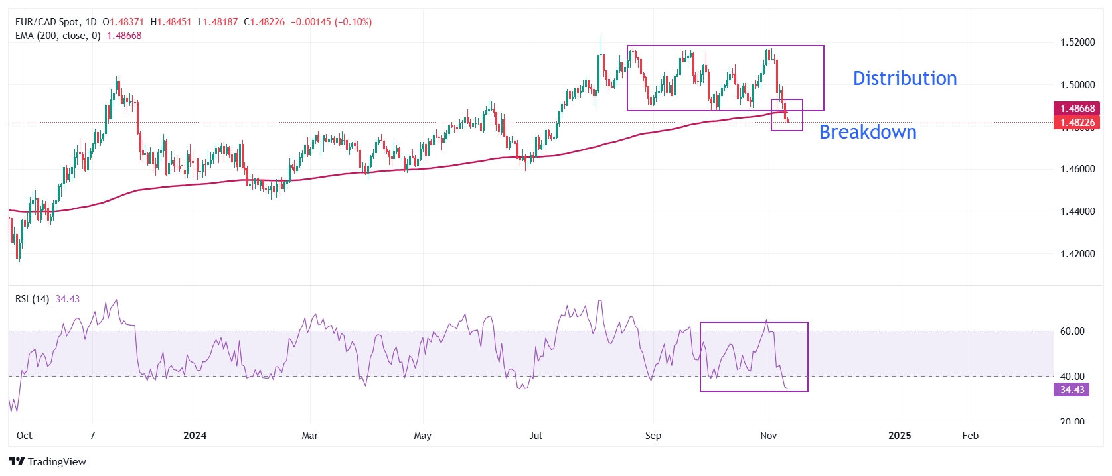1112x476 pixels.
Task: Select the RSI (14) indicator label
Action: coord(32,299)
